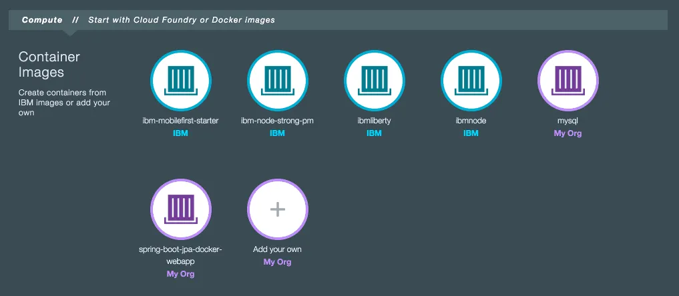679x296 pixels.
Task: Choose the ibmnode container image icon
Action: click(471, 80)
